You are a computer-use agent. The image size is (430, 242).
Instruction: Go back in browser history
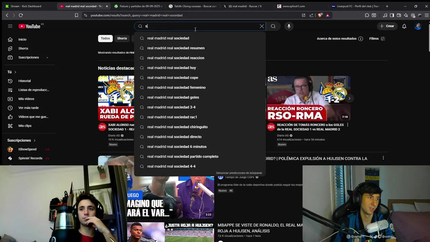(x=7, y=15)
